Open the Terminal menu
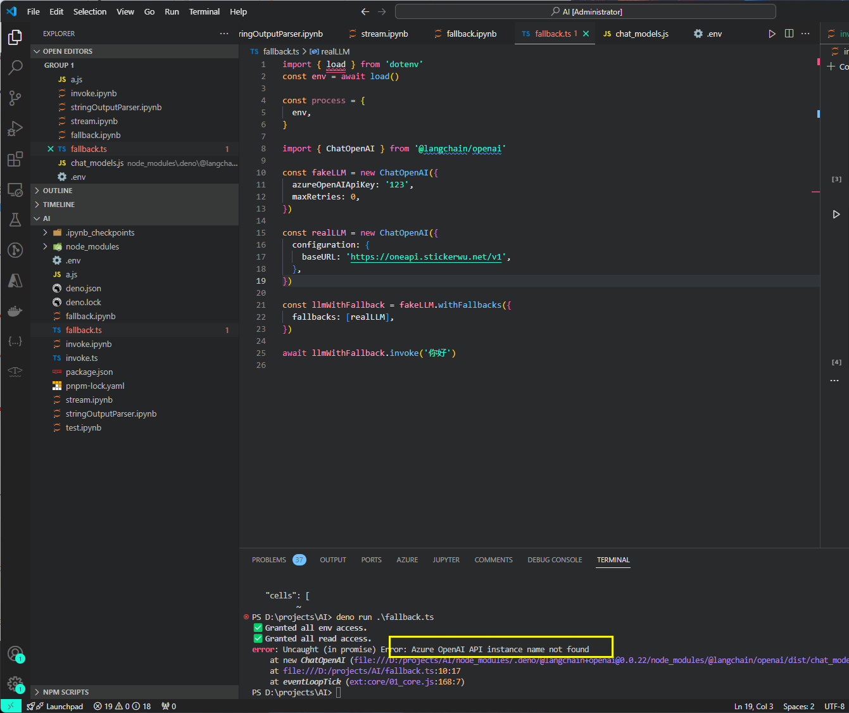The width and height of the screenshot is (849, 713). tap(204, 11)
